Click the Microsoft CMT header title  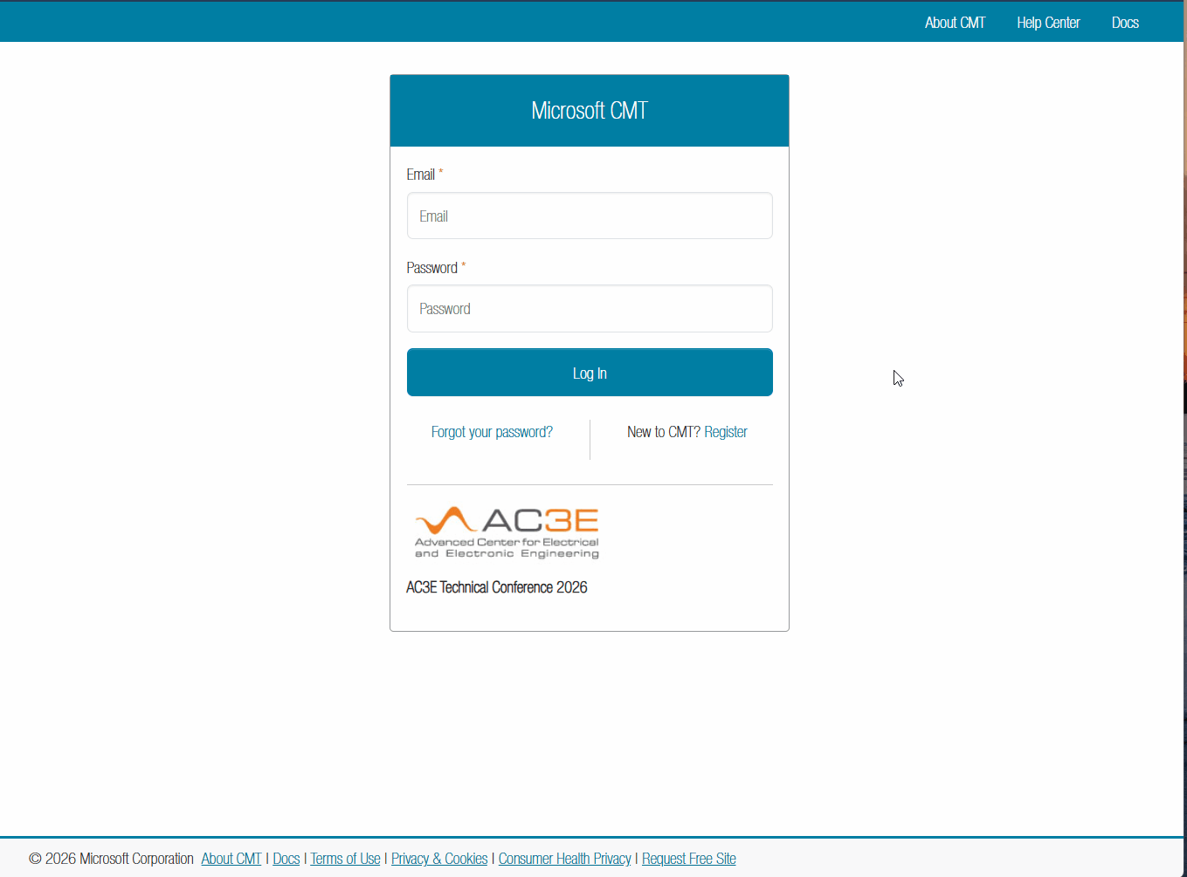590,111
